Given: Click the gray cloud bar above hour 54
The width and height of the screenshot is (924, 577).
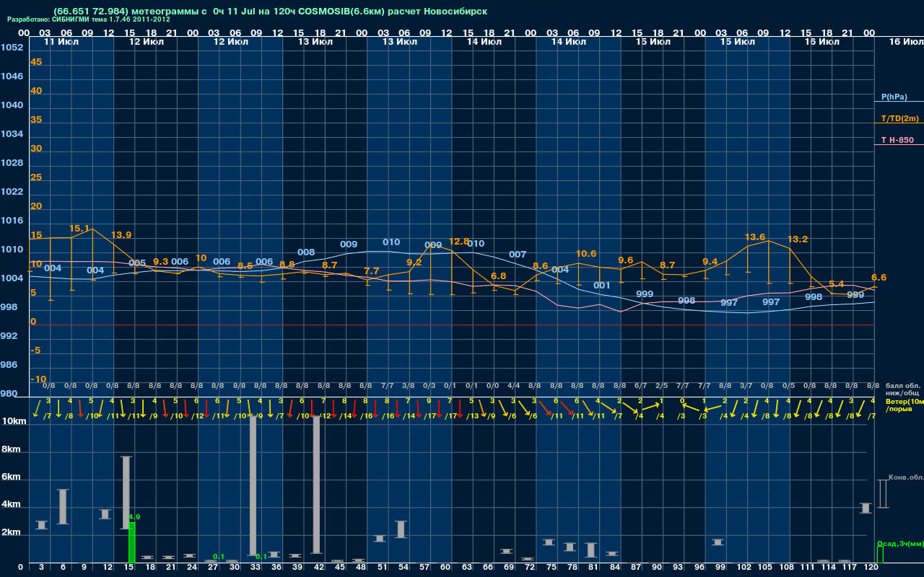Looking at the screenshot, I should [x=401, y=529].
